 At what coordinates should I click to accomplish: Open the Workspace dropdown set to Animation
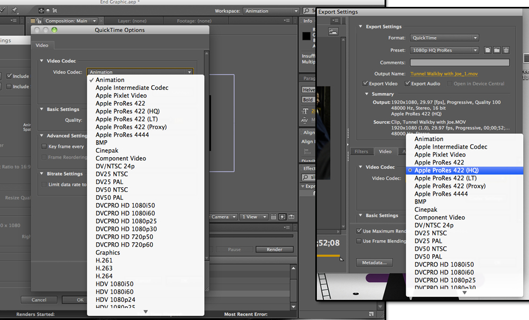point(271,11)
